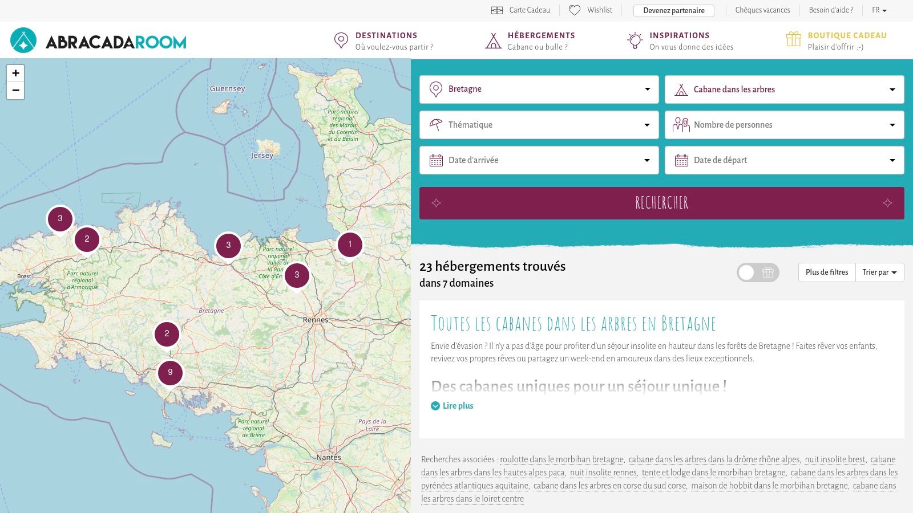The height and width of the screenshot is (513, 913).
Task: Toggle the gift card filter switch
Action: point(758,272)
